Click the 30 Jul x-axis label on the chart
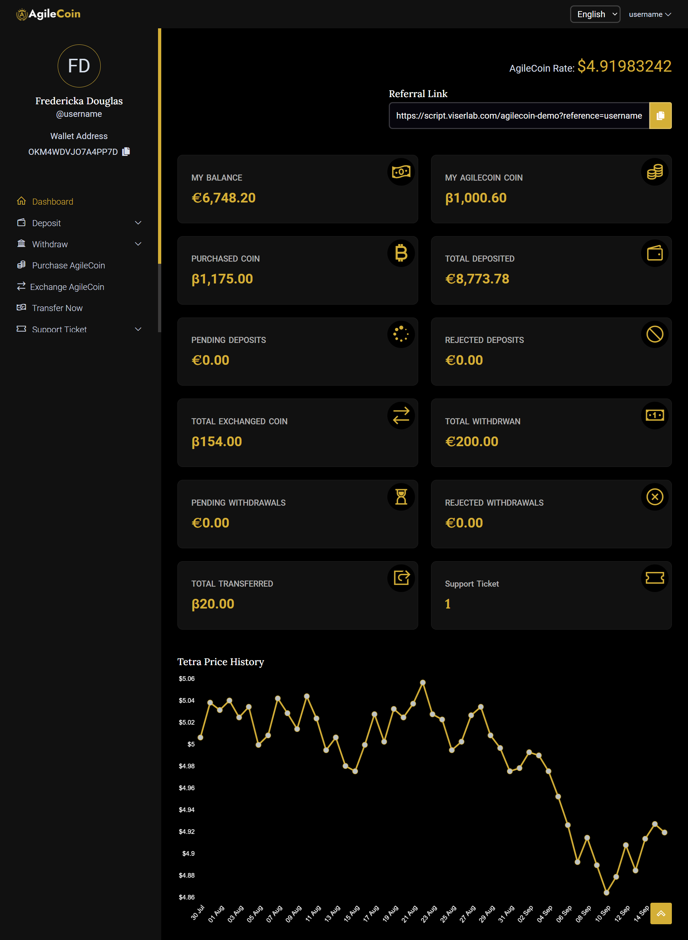The width and height of the screenshot is (688, 940). point(198,912)
